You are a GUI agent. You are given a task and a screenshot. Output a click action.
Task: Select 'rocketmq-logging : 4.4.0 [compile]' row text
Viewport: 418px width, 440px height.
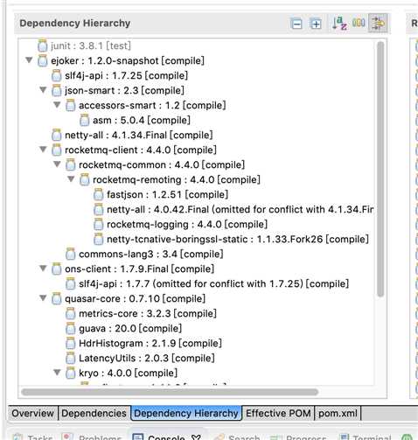click(187, 224)
